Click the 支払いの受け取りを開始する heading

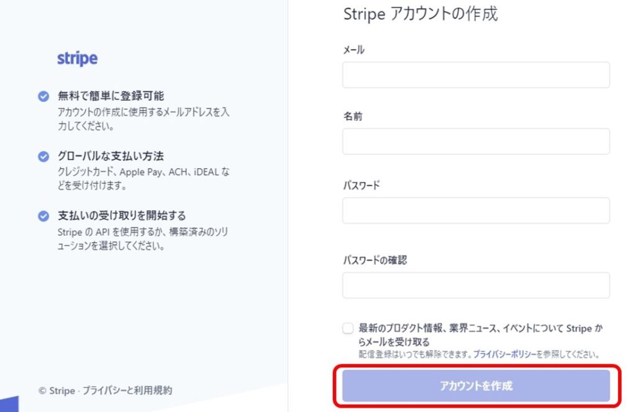[x=122, y=215]
